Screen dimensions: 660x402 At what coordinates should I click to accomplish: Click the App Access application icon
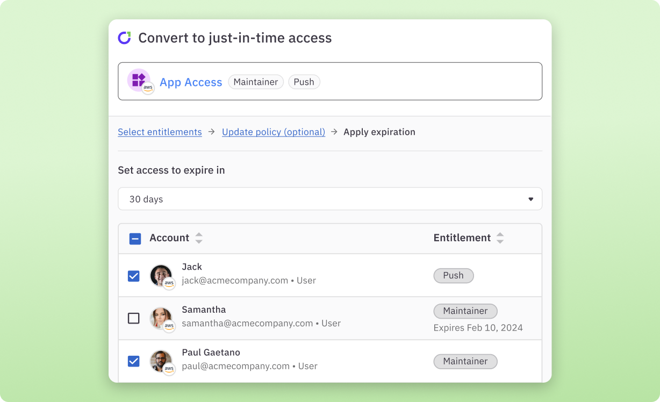click(x=138, y=80)
